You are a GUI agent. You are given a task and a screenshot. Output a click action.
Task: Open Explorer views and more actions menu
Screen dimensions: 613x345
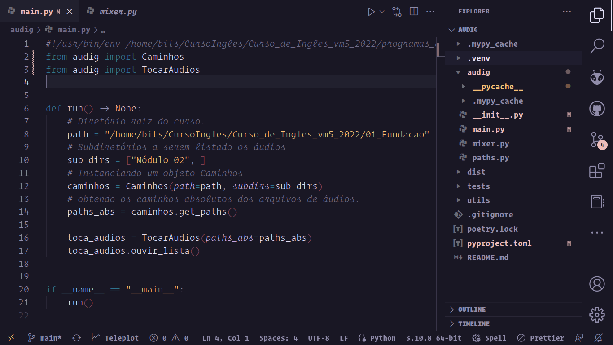coord(567,12)
